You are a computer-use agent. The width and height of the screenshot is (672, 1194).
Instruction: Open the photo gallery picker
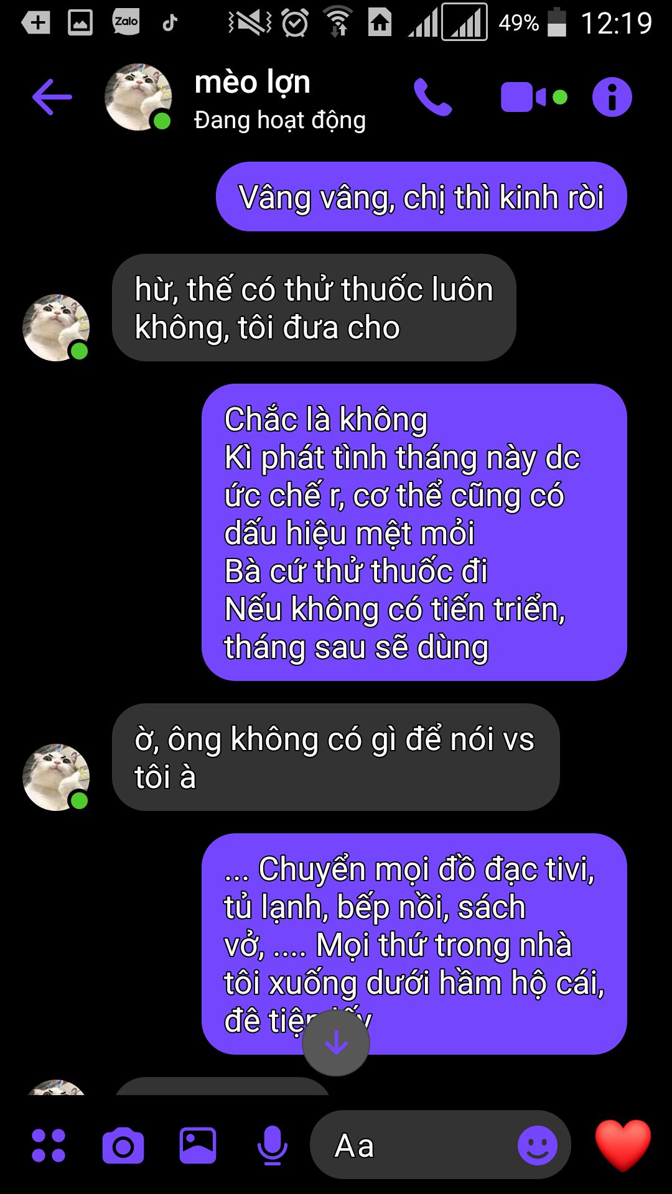click(x=198, y=1145)
